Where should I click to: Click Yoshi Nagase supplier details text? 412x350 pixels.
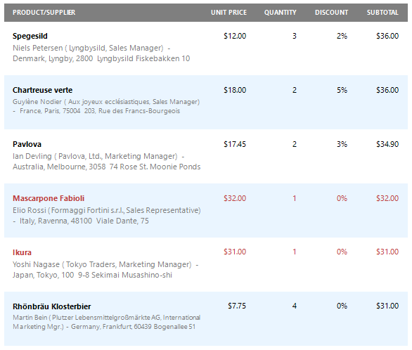pyautogui.click(x=105, y=269)
